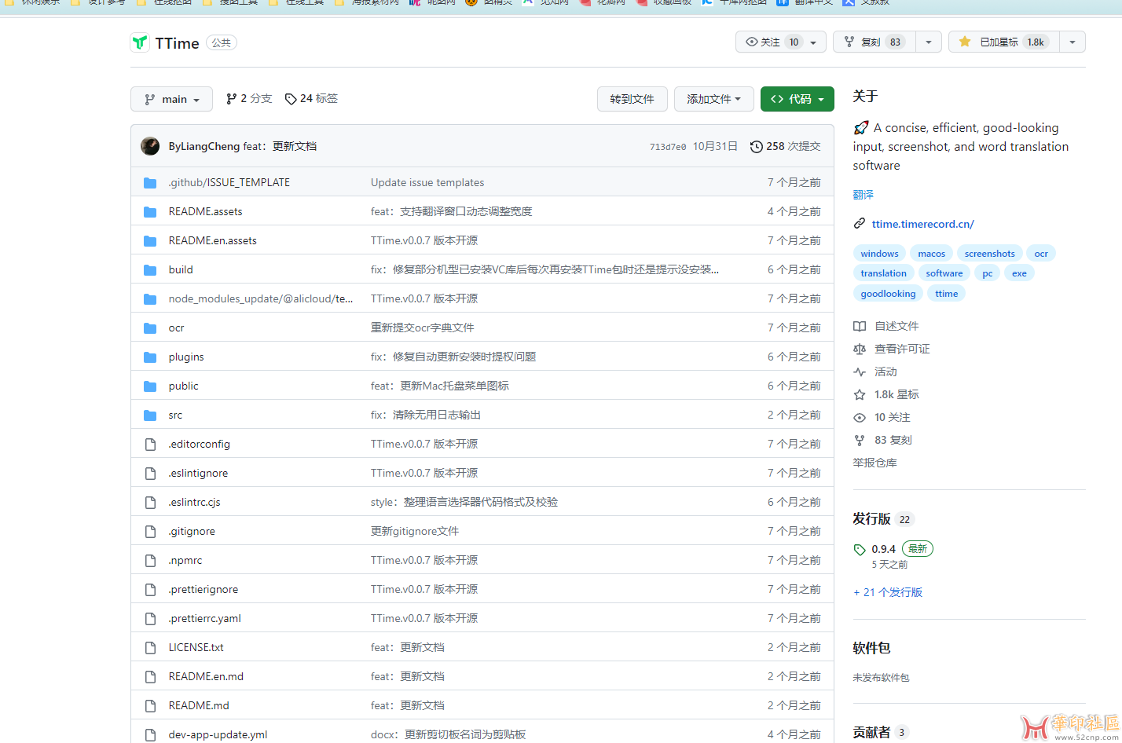Image resolution: width=1122 pixels, height=743 pixels.
Task: Select the translation topic tag
Action: [883, 273]
